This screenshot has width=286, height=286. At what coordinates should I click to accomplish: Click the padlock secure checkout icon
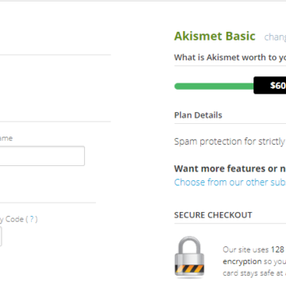coord(190,257)
